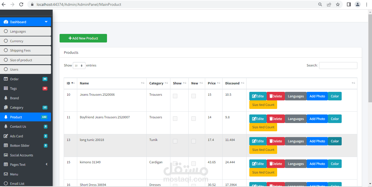Delete the Boyfriend Jeans Trousers 2520007 product
Image resolution: width=372 pixels, height=187 pixels.
(276, 119)
